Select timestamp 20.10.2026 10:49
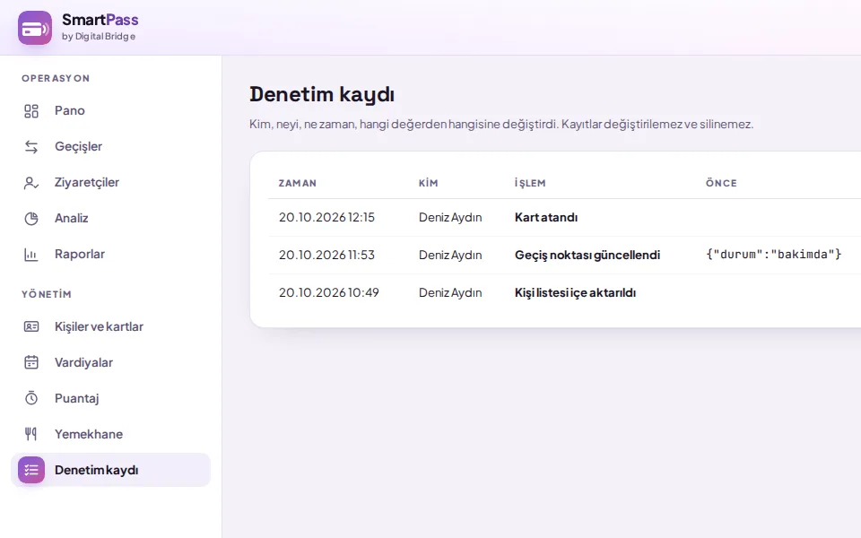 [329, 292]
